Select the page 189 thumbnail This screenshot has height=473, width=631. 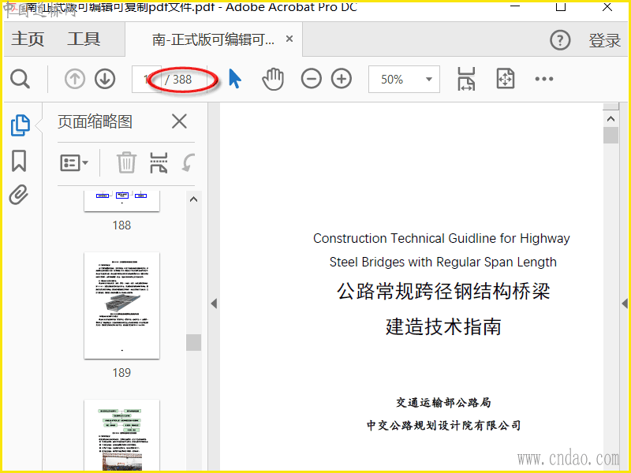pos(121,305)
